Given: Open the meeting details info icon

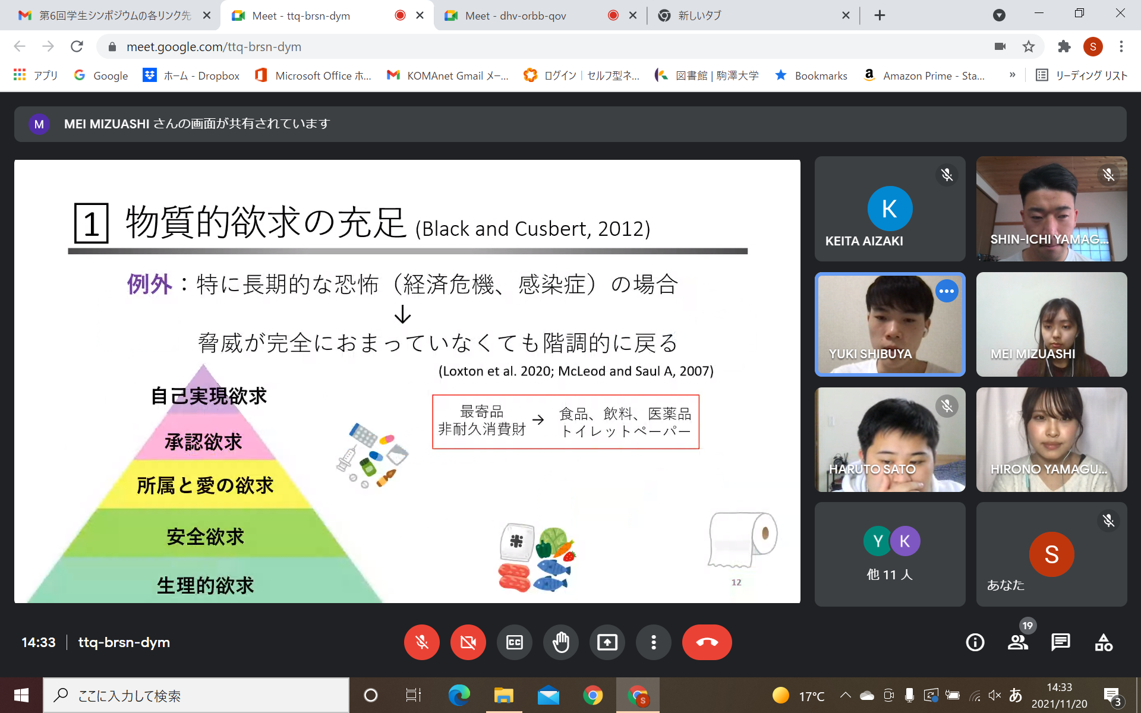Looking at the screenshot, I should (975, 642).
